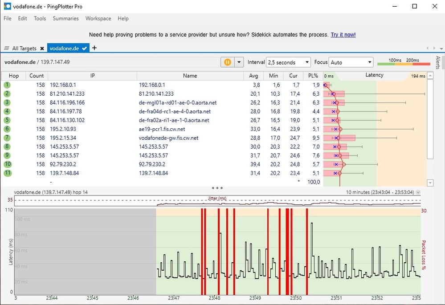Viewport: 445px width, 305px height.
Task: Open the Alerts side panel
Action: [x=438, y=62]
